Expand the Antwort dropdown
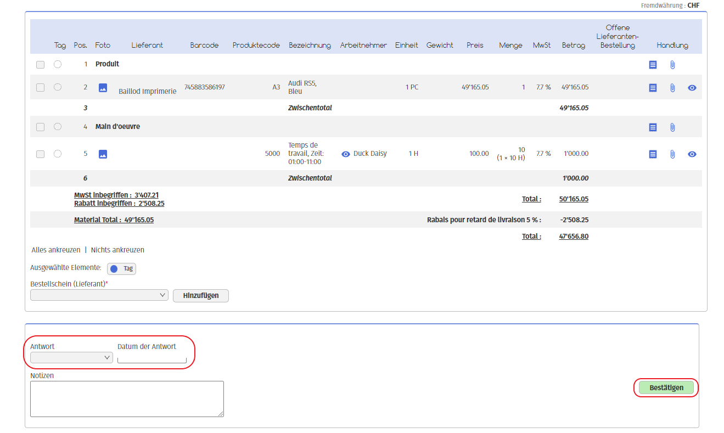Viewport: 724px width, 433px height. coord(71,358)
